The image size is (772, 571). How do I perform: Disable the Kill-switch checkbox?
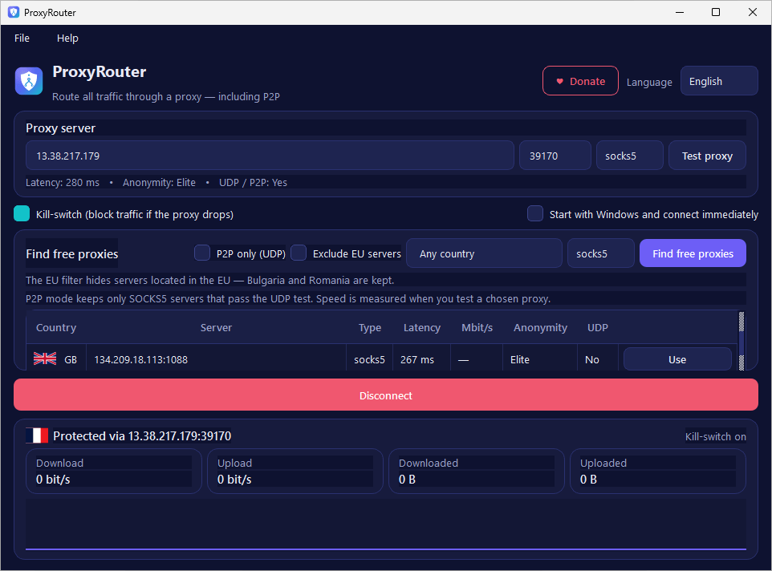pyautogui.click(x=22, y=213)
